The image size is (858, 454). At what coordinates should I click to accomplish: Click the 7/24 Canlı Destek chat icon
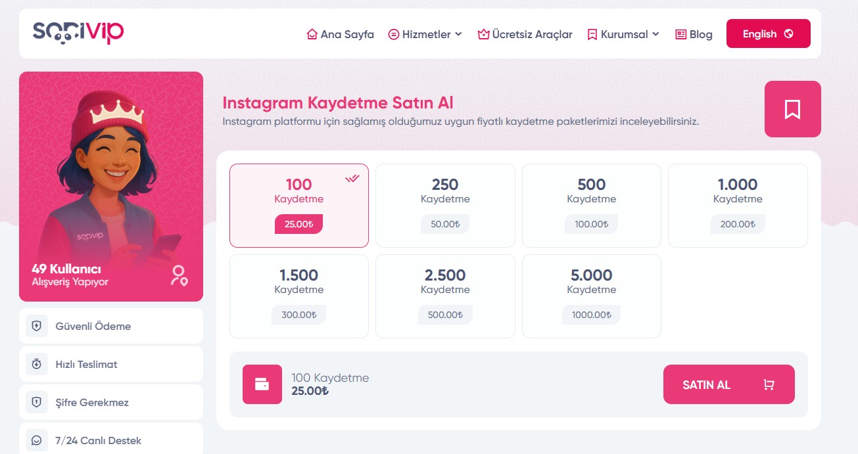coord(37,440)
